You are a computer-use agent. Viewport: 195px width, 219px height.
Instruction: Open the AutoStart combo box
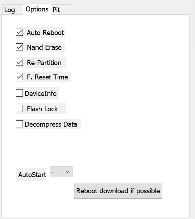[61, 172]
